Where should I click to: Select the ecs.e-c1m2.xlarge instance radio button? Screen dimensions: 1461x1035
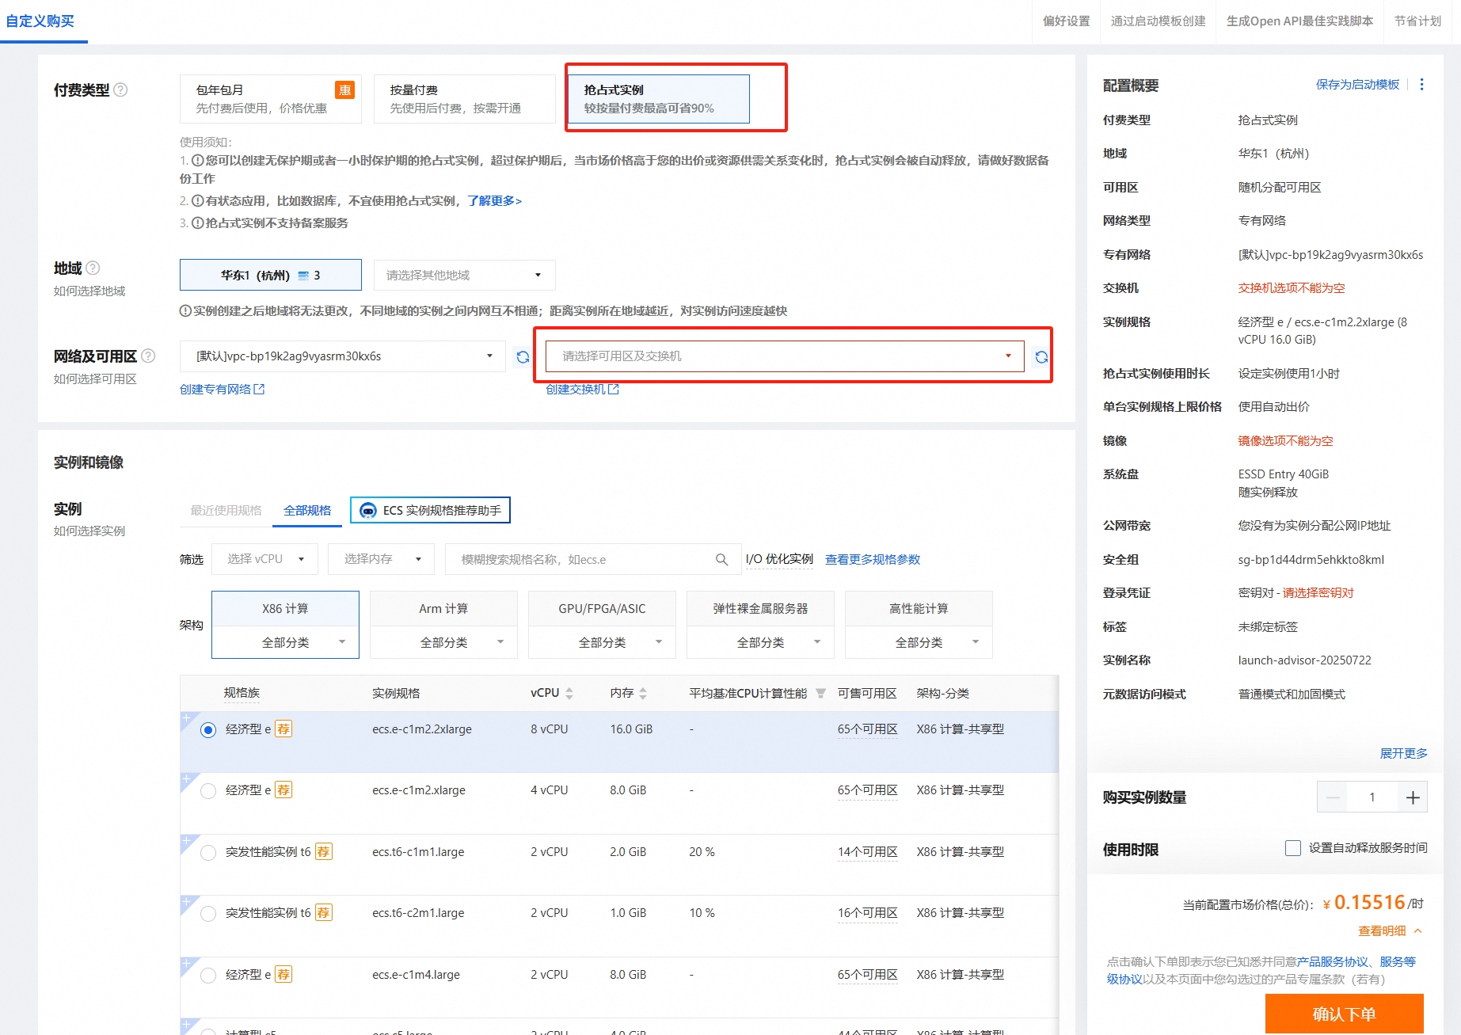coord(208,791)
